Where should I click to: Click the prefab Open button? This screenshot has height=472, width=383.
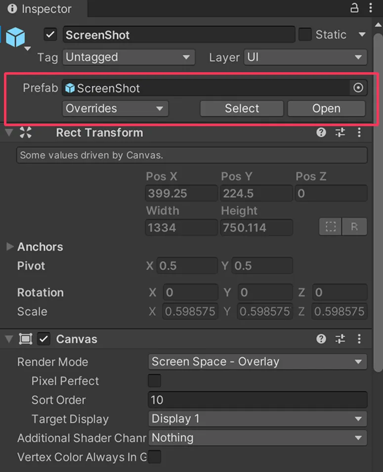click(326, 108)
